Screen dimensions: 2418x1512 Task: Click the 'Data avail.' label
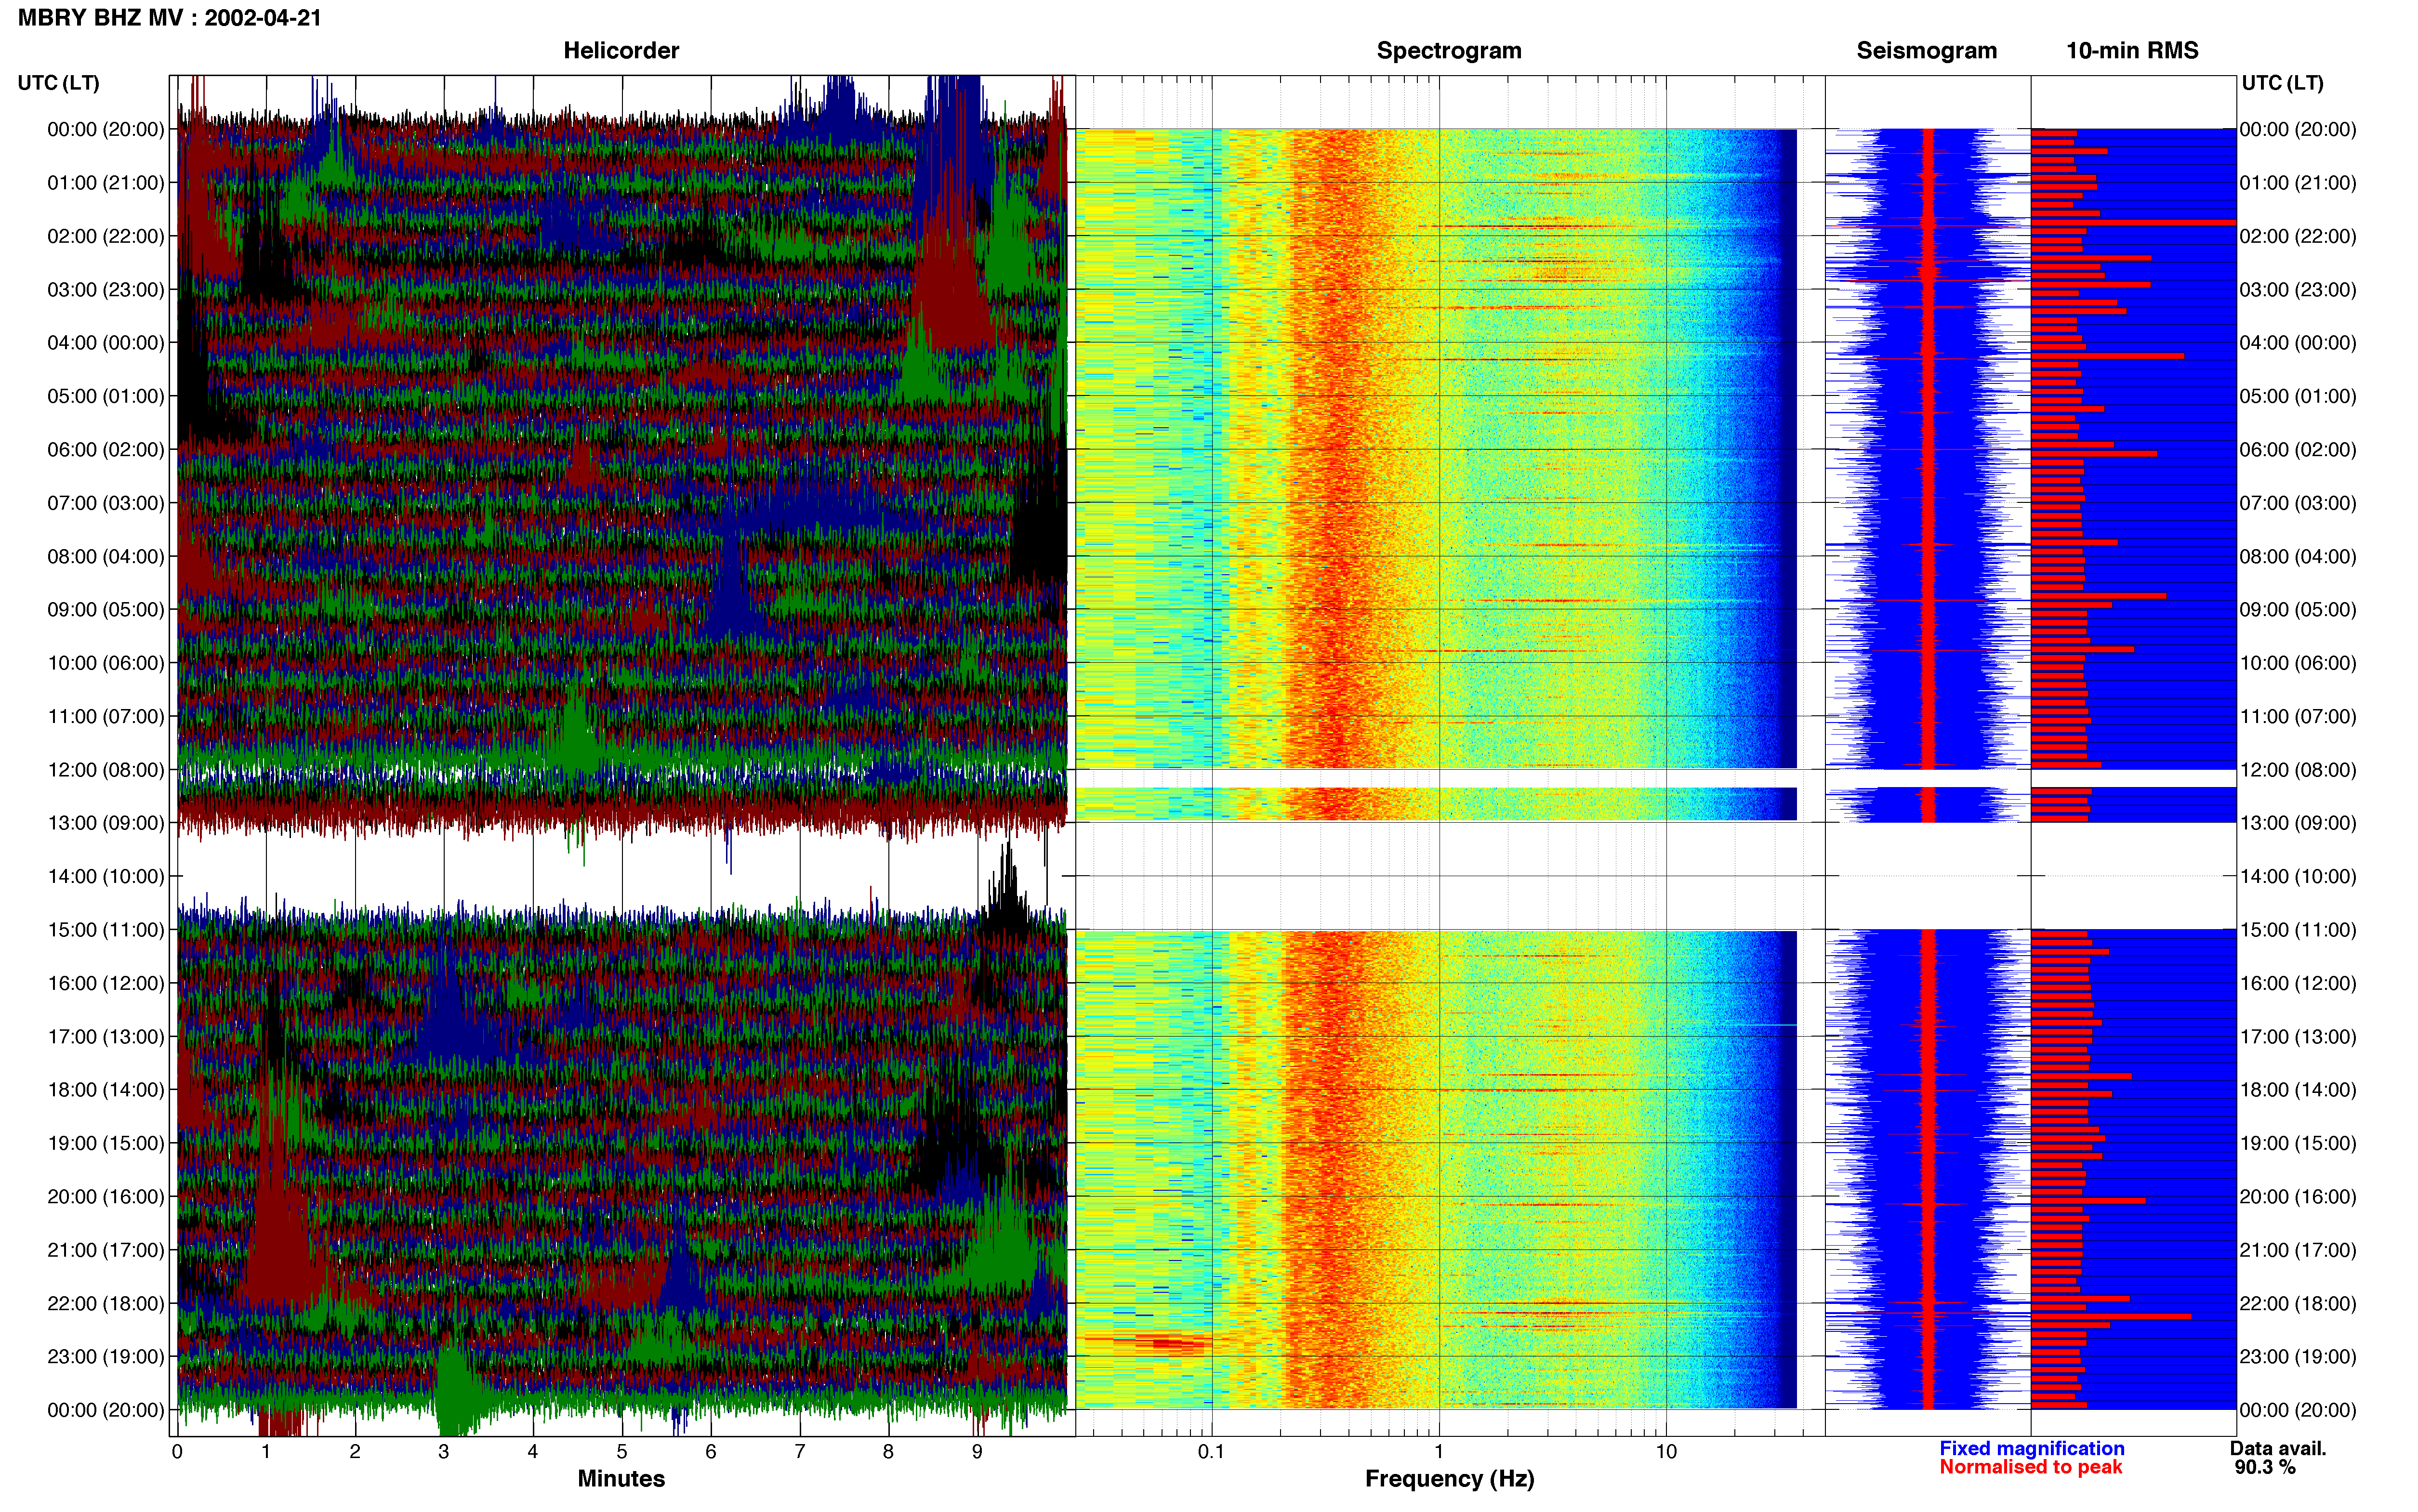[x=2278, y=1448]
